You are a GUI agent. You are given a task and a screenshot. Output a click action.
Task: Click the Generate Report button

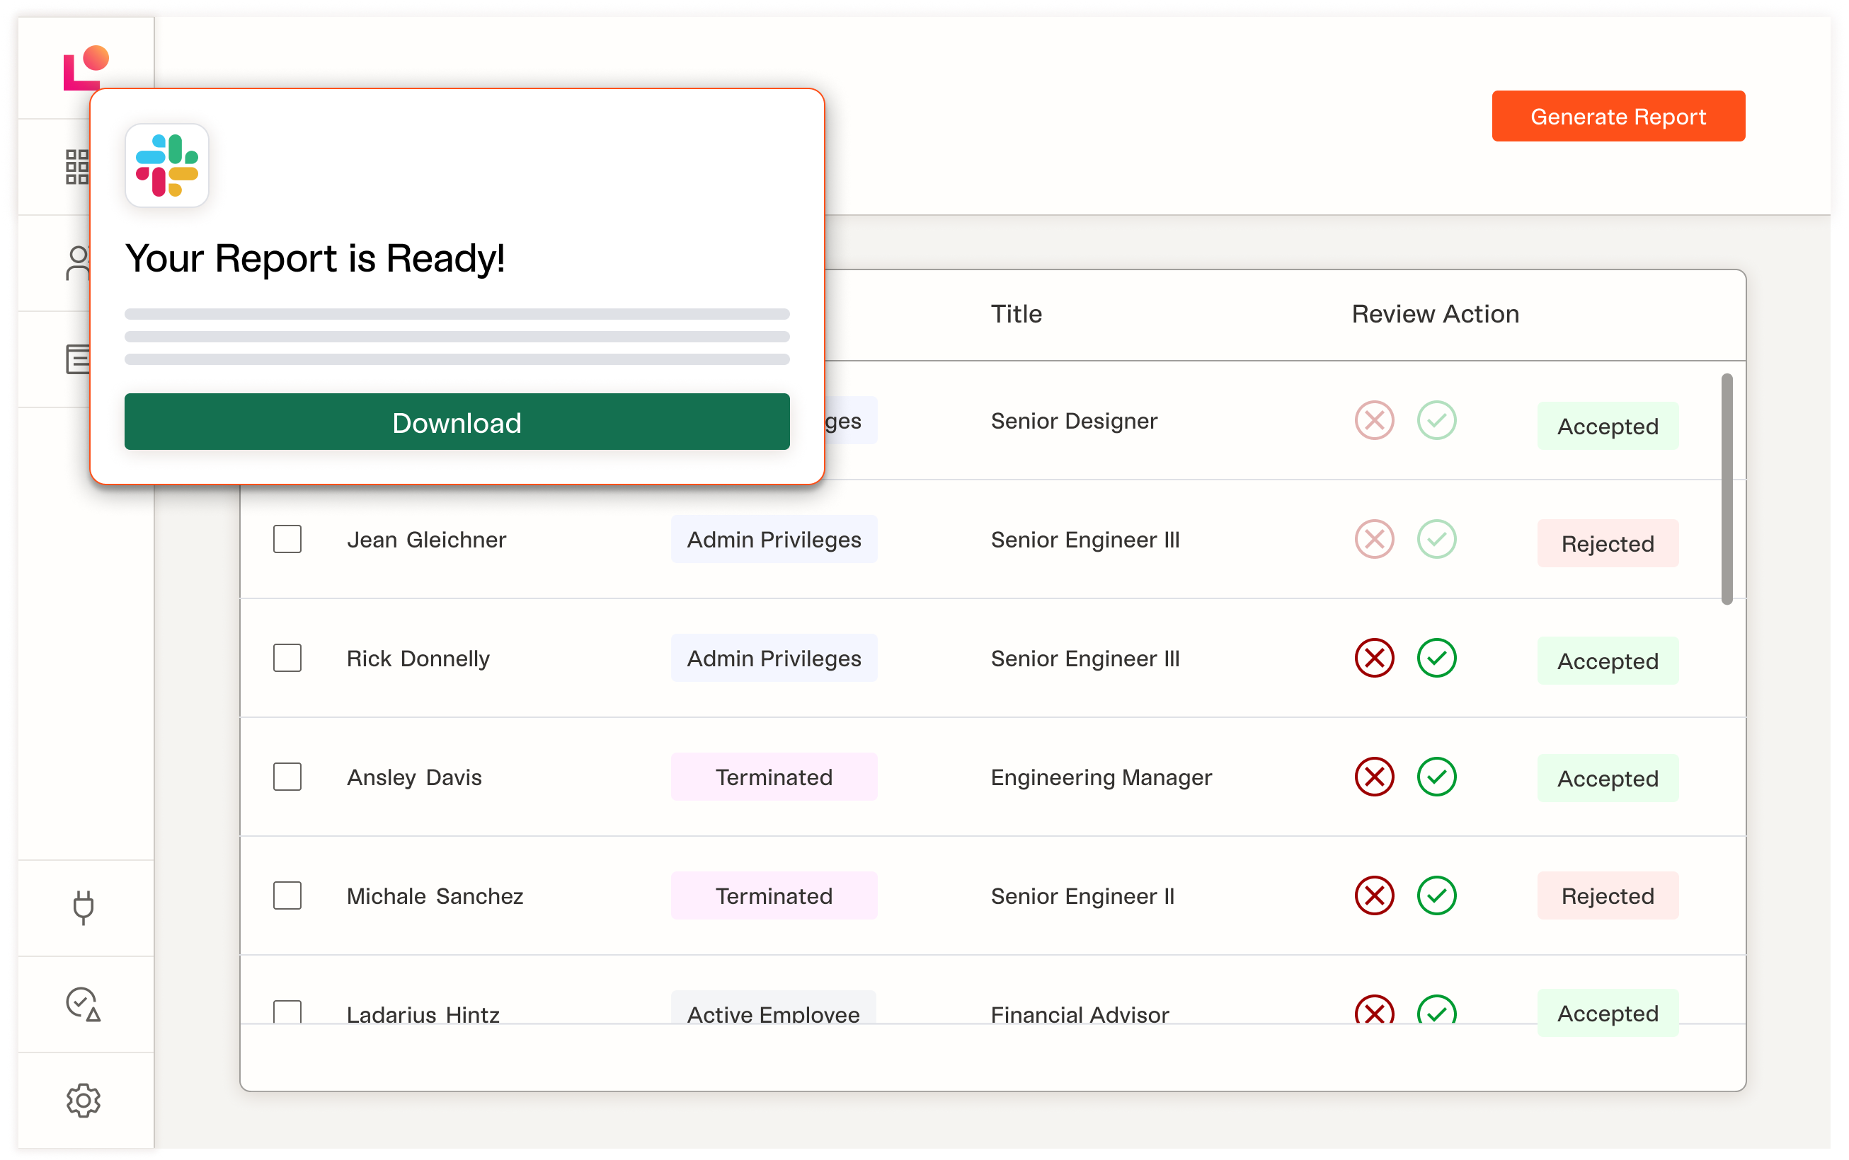1618,117
